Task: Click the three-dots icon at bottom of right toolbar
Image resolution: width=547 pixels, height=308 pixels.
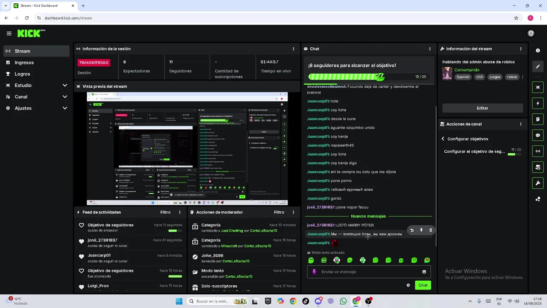Action: click(x=538, y=199)
